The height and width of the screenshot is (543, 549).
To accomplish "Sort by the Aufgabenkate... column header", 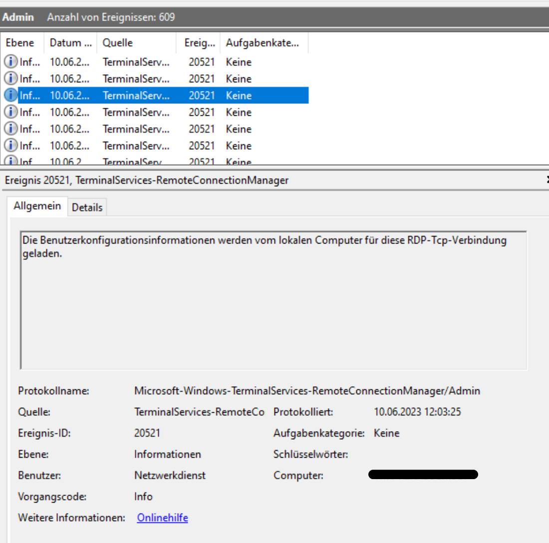I will 264,43.
